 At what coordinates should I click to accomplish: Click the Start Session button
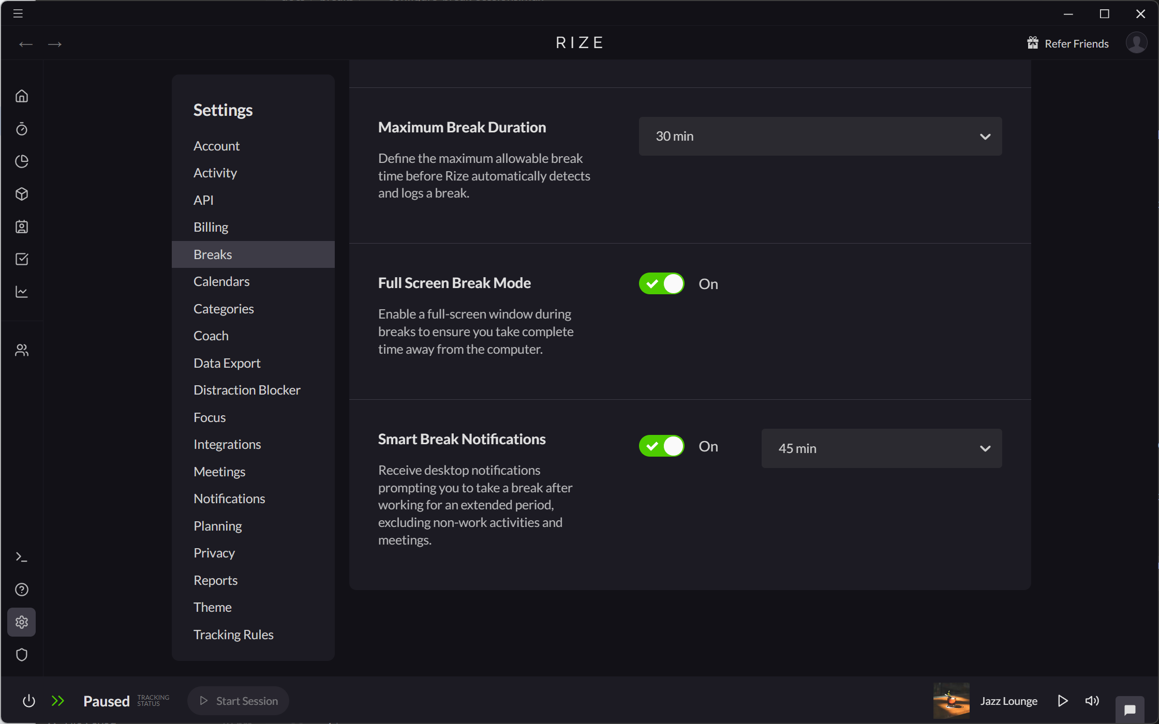(238, 701)
